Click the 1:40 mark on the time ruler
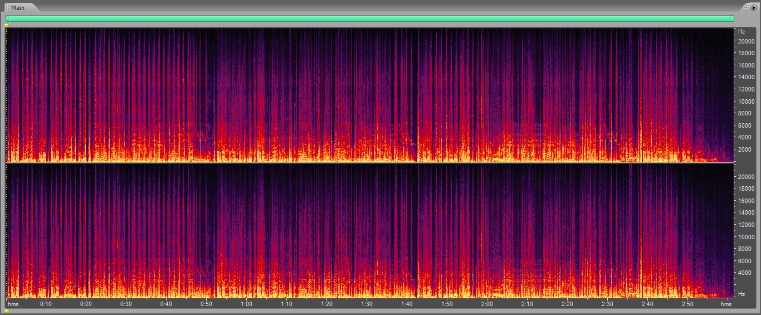 407,304
